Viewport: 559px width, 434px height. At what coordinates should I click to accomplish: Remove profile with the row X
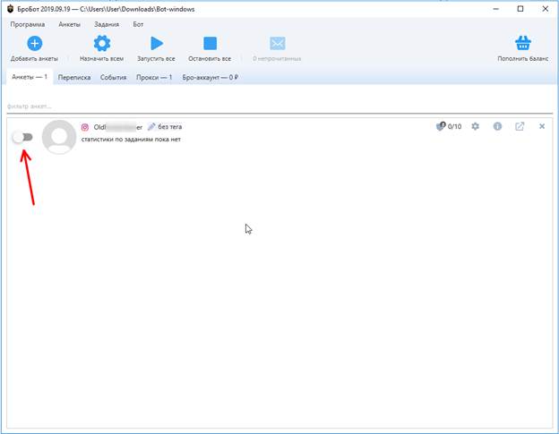point(542,126)
